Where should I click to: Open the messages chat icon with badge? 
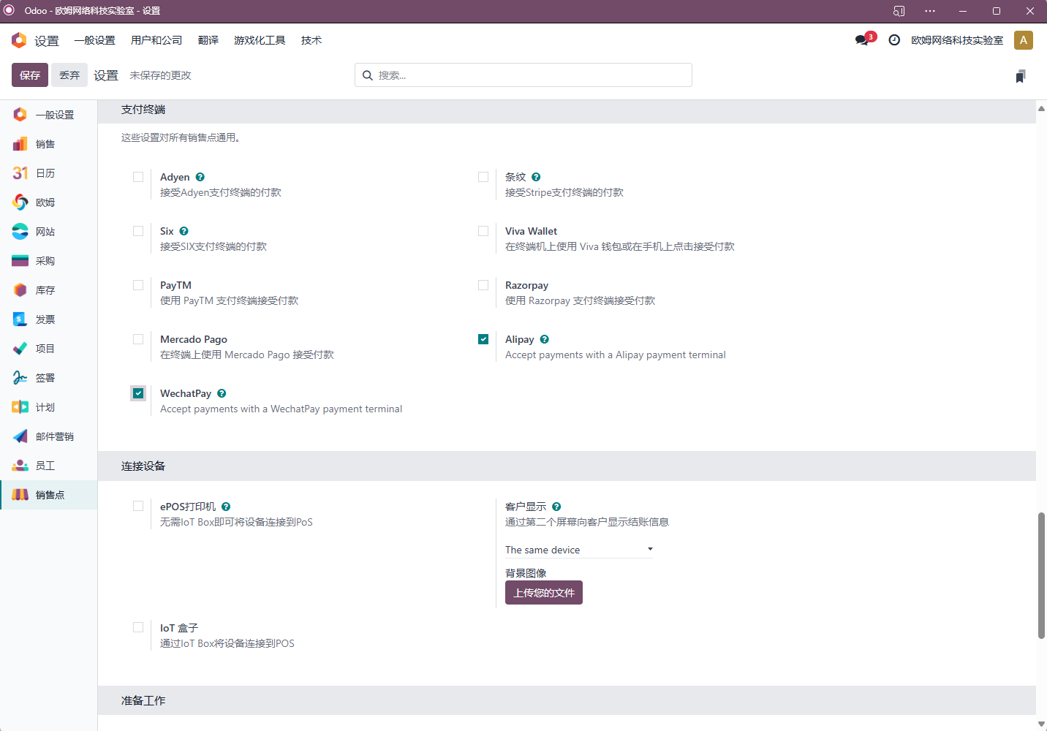tap(863, 39)
